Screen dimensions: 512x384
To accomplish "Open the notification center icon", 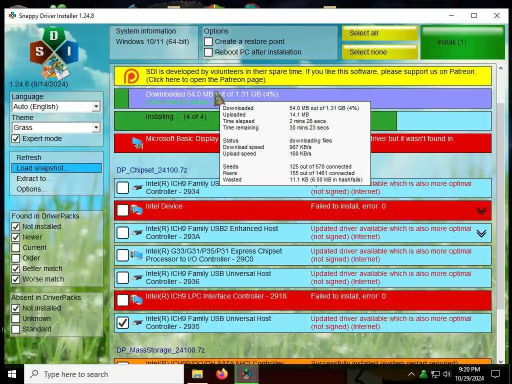I will click(x=495, y=374).
